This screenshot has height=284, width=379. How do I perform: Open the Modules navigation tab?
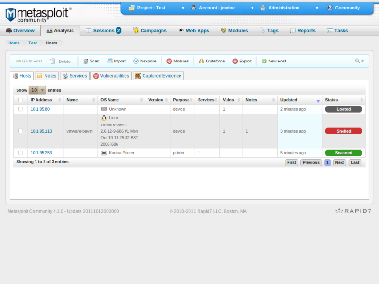[235, 31]
